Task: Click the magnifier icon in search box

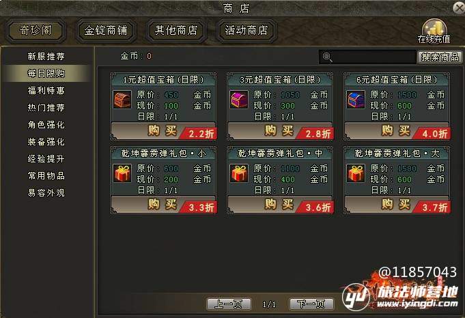Action: 327,57
